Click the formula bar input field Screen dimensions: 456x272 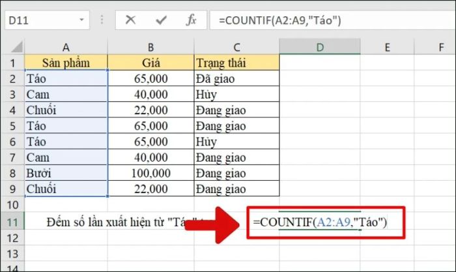(x=333, y=20)
